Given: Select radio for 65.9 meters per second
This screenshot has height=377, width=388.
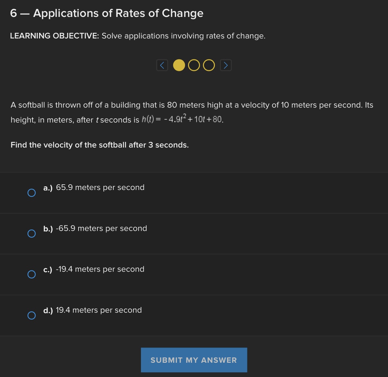Looking at the screenshot, I should coord(32,193).
